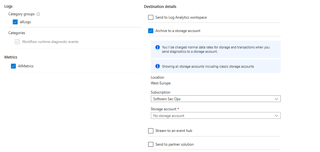Uncheck the allLogs checkbox
Screen dimensions: 320x152
[x=15, y=22]
